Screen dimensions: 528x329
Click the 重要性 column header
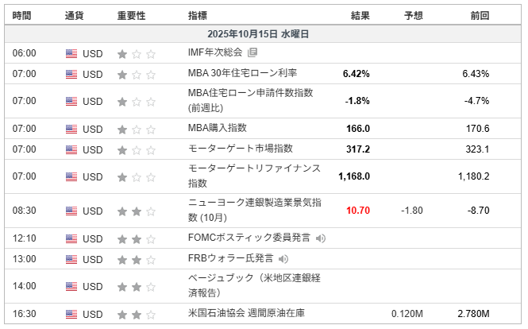131,15
